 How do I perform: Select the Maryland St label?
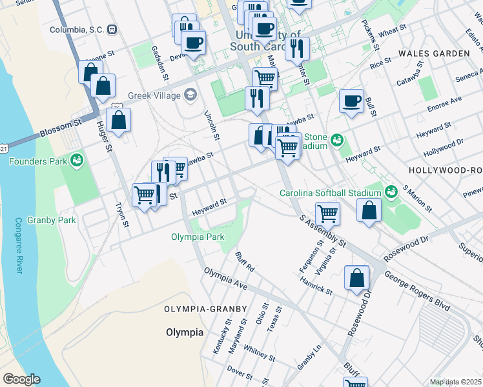pos(238,336)
